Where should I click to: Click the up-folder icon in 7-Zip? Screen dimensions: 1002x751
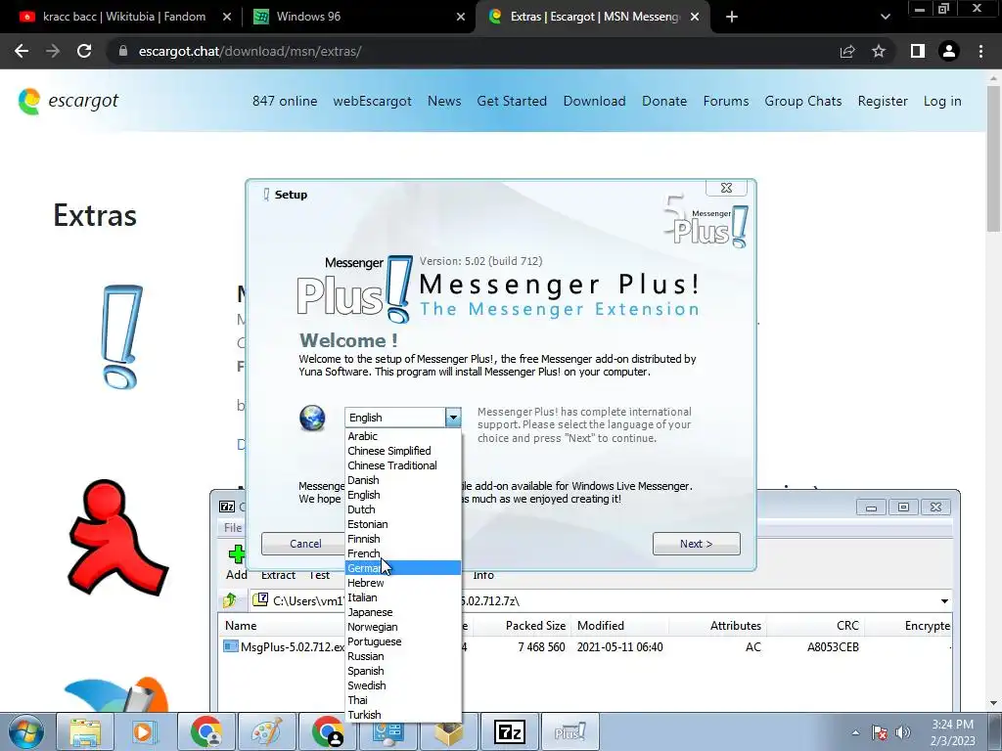[230, 600]
